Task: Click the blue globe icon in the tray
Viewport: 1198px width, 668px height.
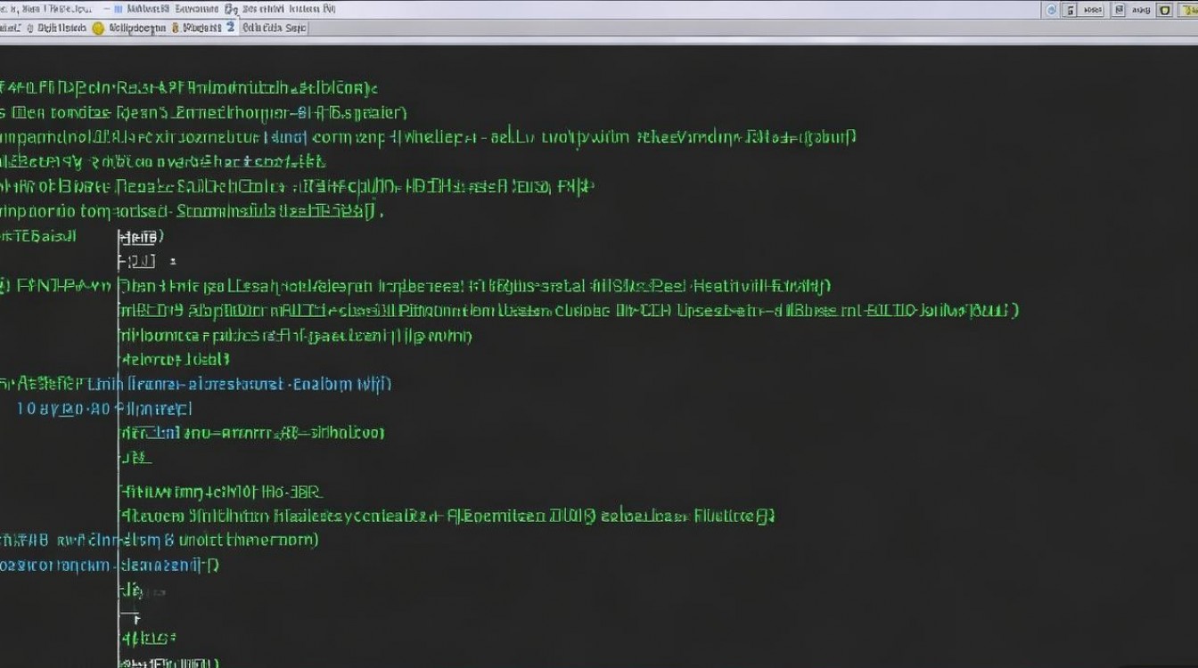Action: [1052, 8]
